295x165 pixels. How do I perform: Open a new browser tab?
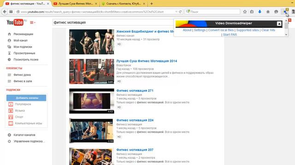tap(152, 4)
